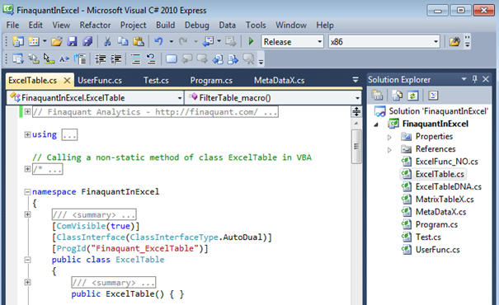Open the Data menu
Viewport: 499px width, 305px height.
[x=227, y=25]
